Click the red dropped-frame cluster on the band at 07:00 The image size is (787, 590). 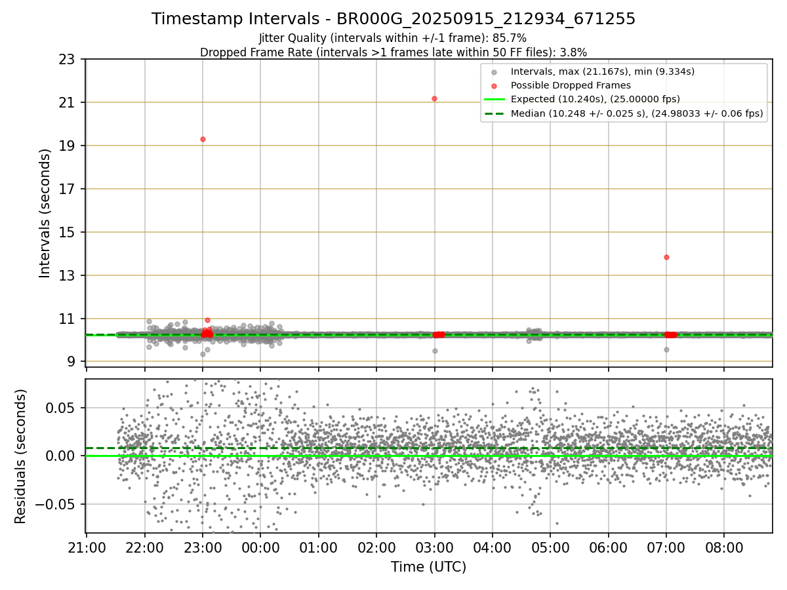click(x=670, y=334)
